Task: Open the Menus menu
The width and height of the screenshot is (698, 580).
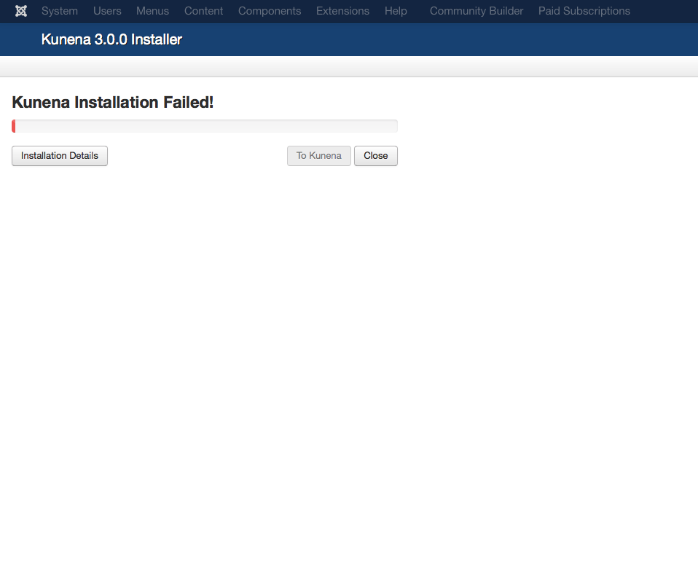Action: (x=153, y=11)
